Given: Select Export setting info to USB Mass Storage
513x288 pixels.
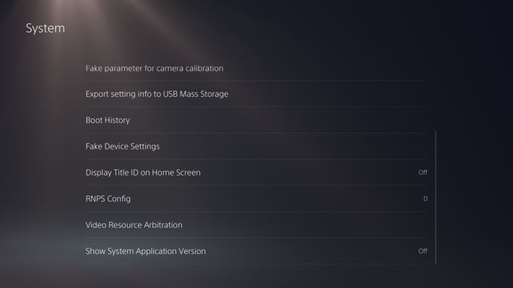Looking at the screenshot, I should [x=256, y=94].
